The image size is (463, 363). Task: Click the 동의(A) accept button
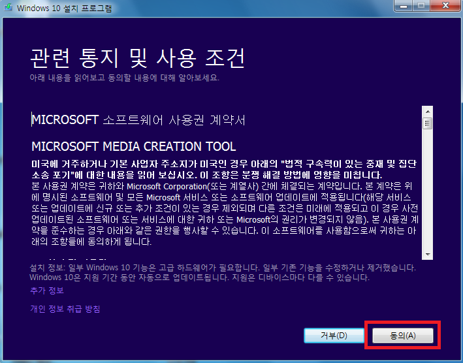[x=403, y=336]
